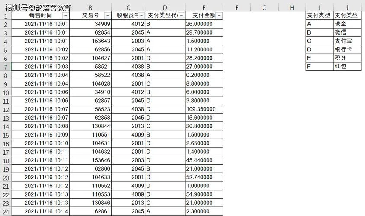Click payment amount cell 15.600000
Viewport: 365px width, 216px height.
pos(204,118)
